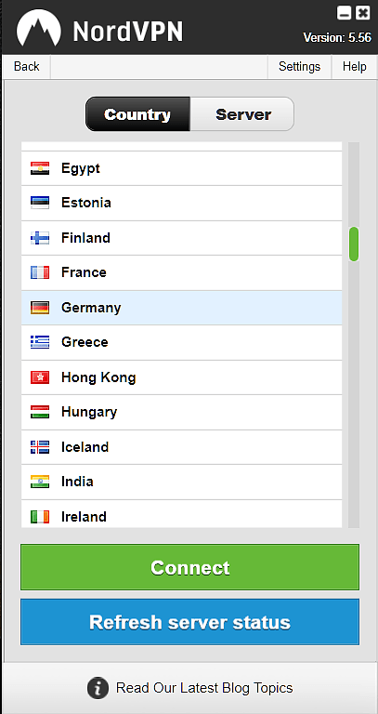Viewport: 378px width, 714px height.
Task: Select Greece in the country list
Action: pyautogui.click(x=181, y=342)
